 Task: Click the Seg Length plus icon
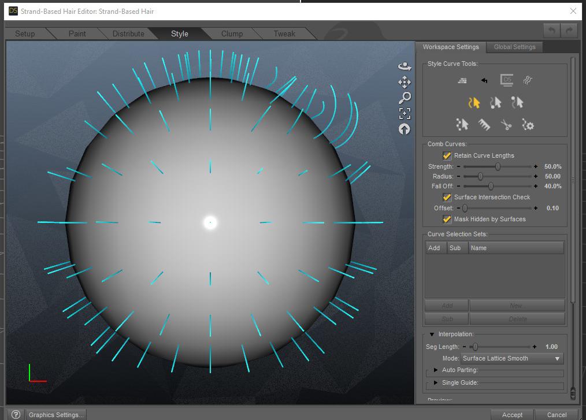coord(535,347)
